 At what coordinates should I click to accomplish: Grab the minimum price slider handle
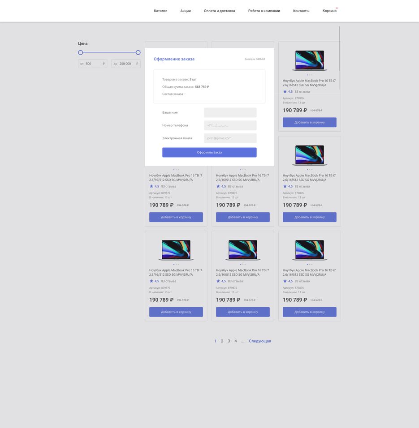pyautogui.click(x=80, y=52)
